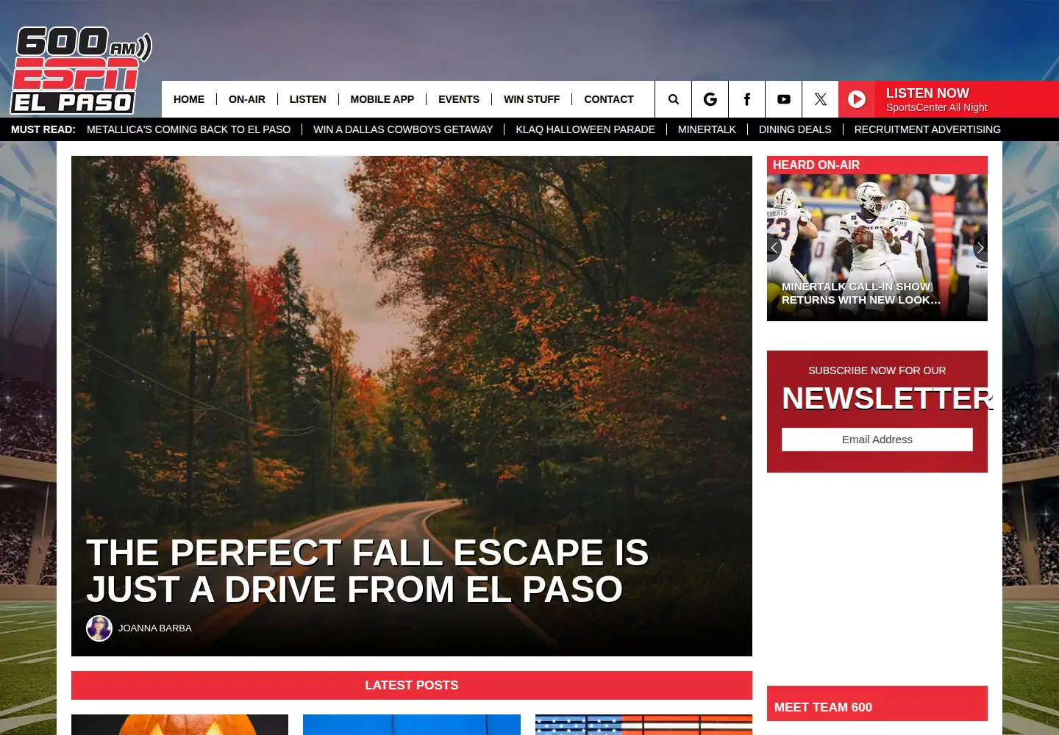Click the Heard On-Air heading
The width and height of the screenshot is (1059, 735).
(x=816, y=165)
